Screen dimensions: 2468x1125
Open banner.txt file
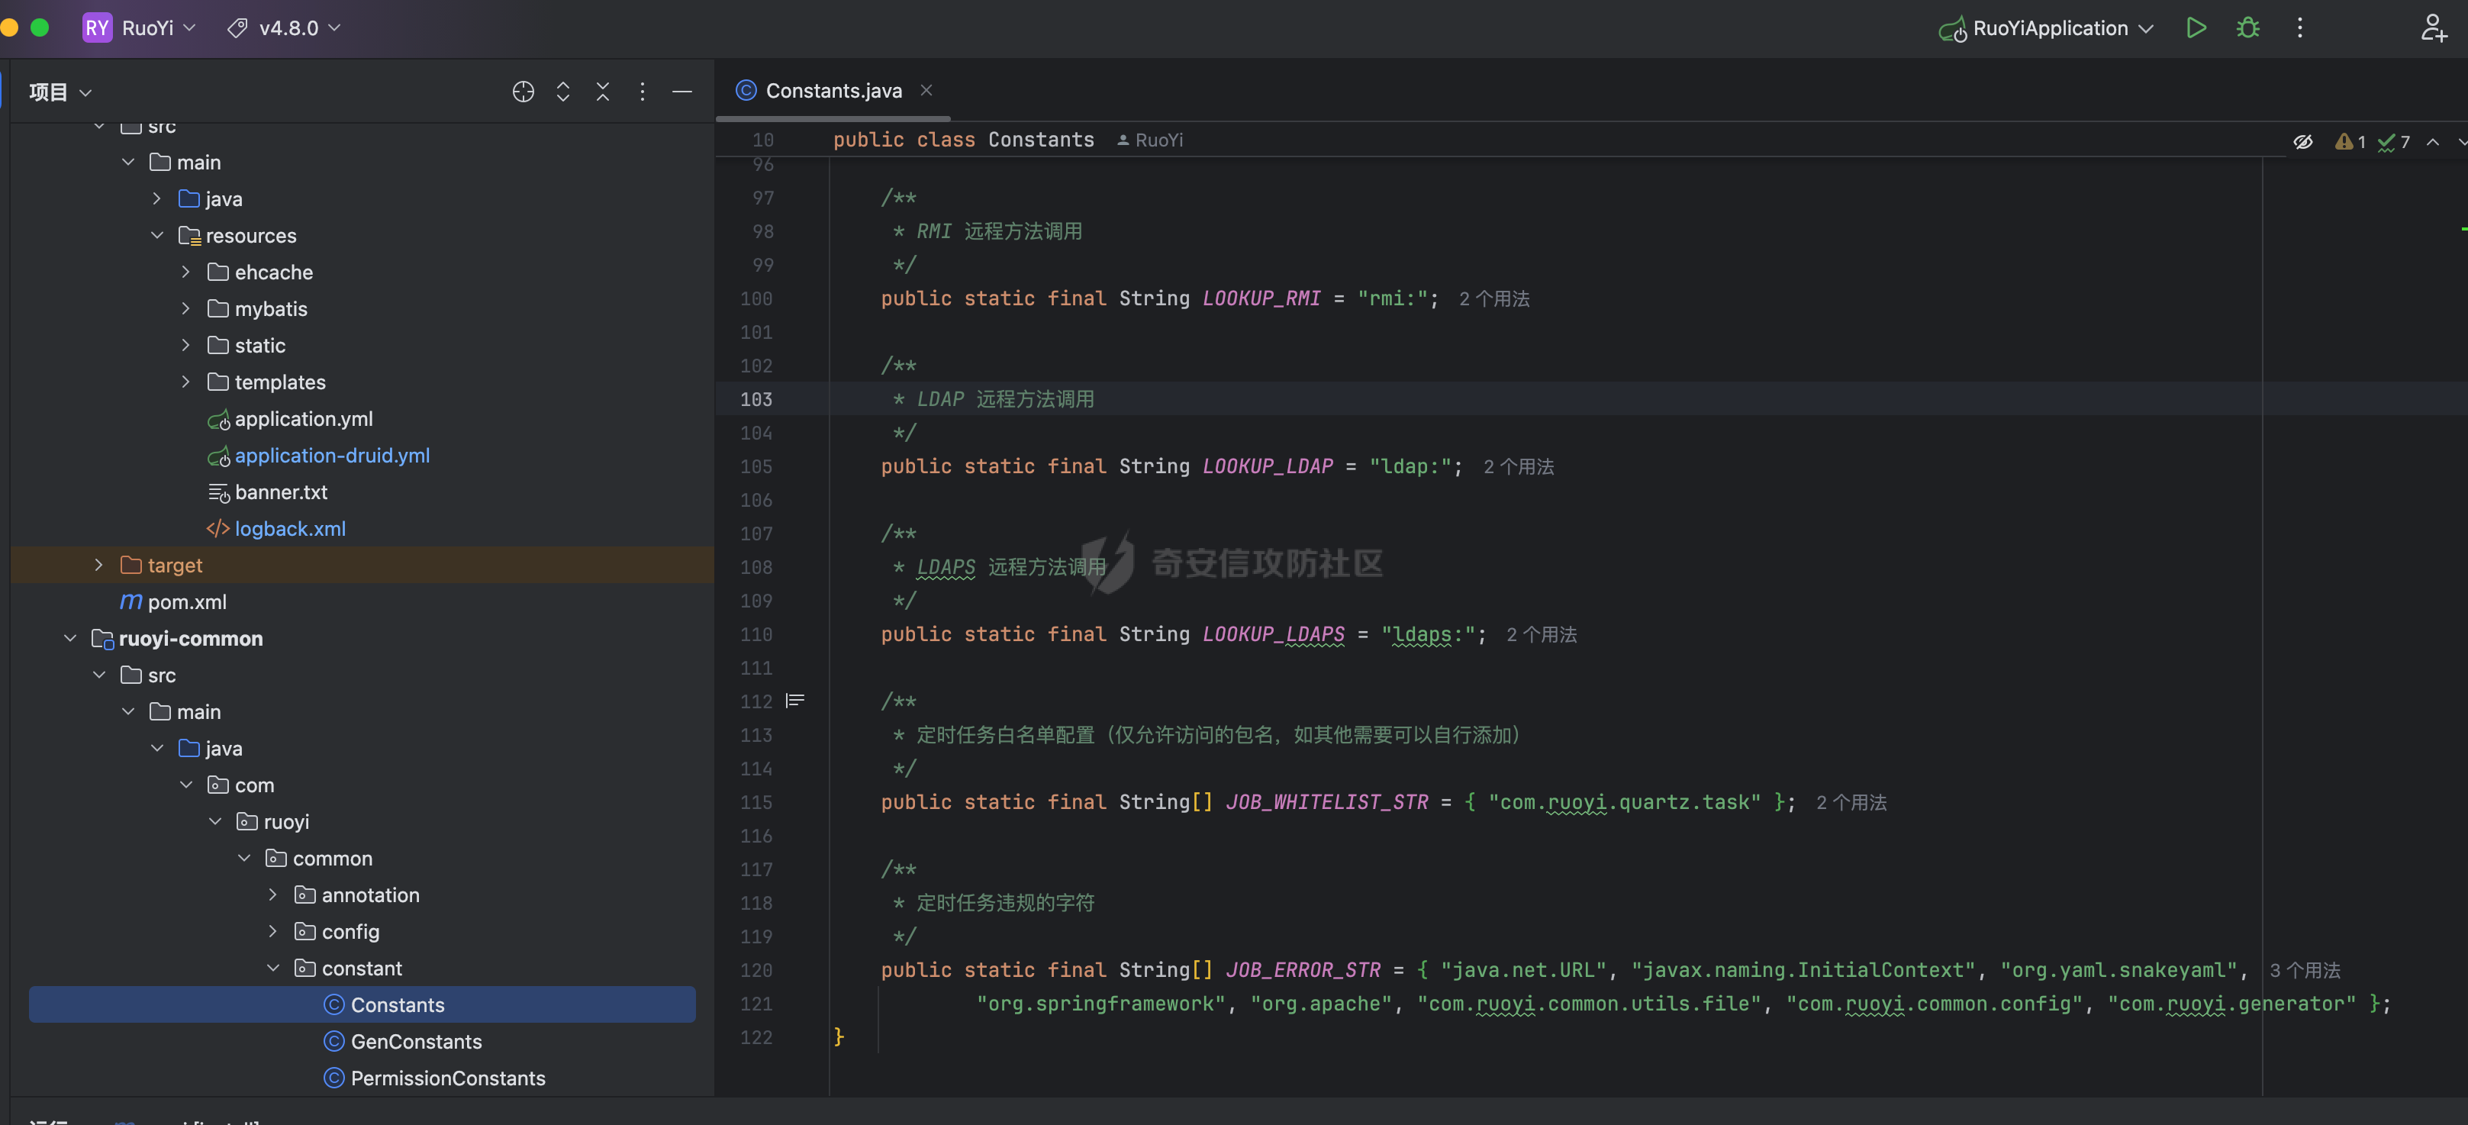pyautogui.click(x=281, y=492)
